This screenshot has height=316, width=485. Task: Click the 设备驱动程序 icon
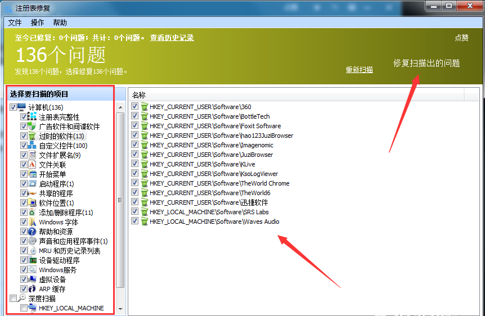pyautogui.click(x=33, y=260)
